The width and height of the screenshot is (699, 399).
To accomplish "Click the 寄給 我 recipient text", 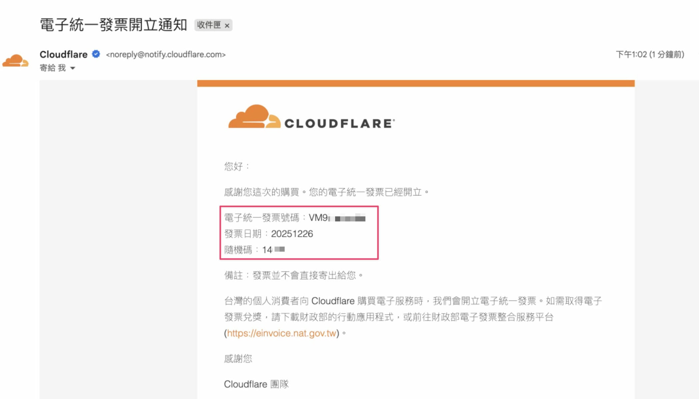I will coord(53,68).
